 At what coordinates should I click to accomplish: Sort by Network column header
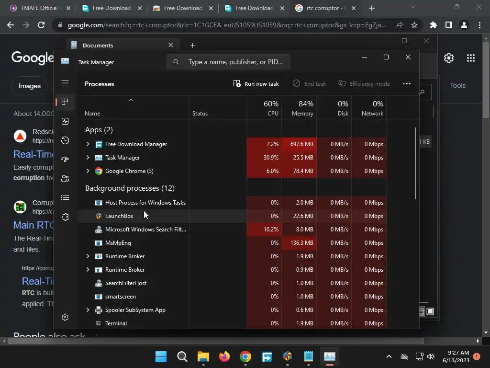(369, 108)
